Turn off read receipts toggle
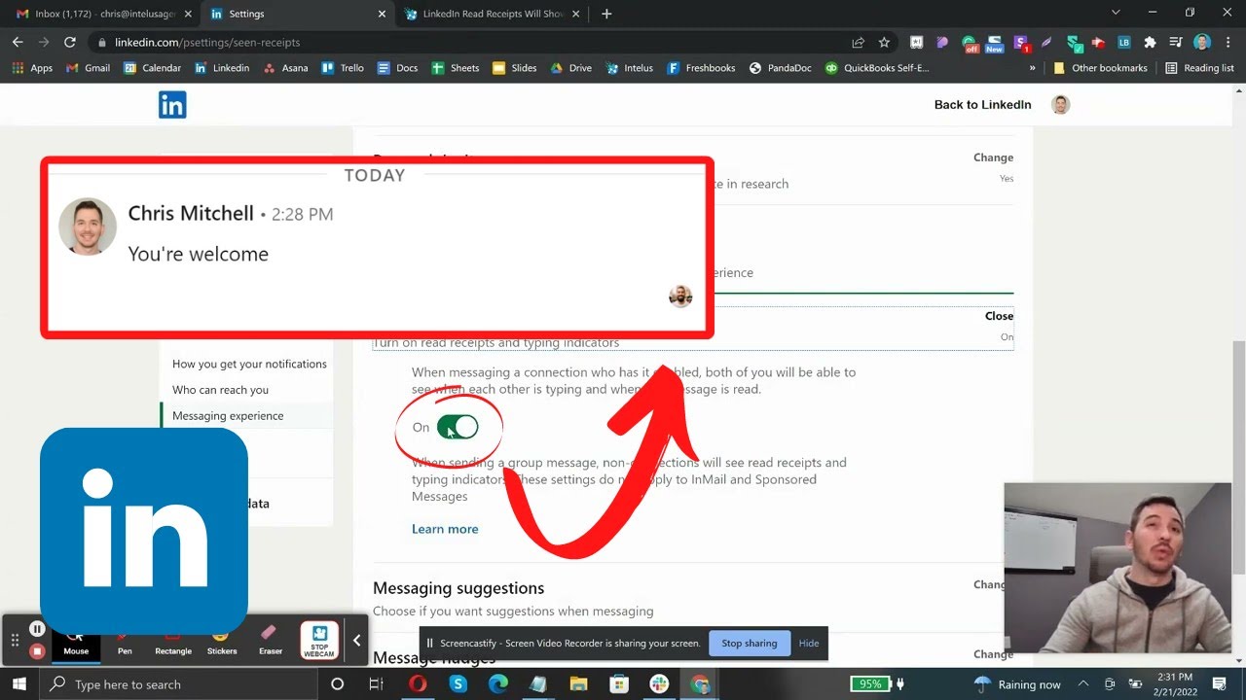 pos(458,427)
